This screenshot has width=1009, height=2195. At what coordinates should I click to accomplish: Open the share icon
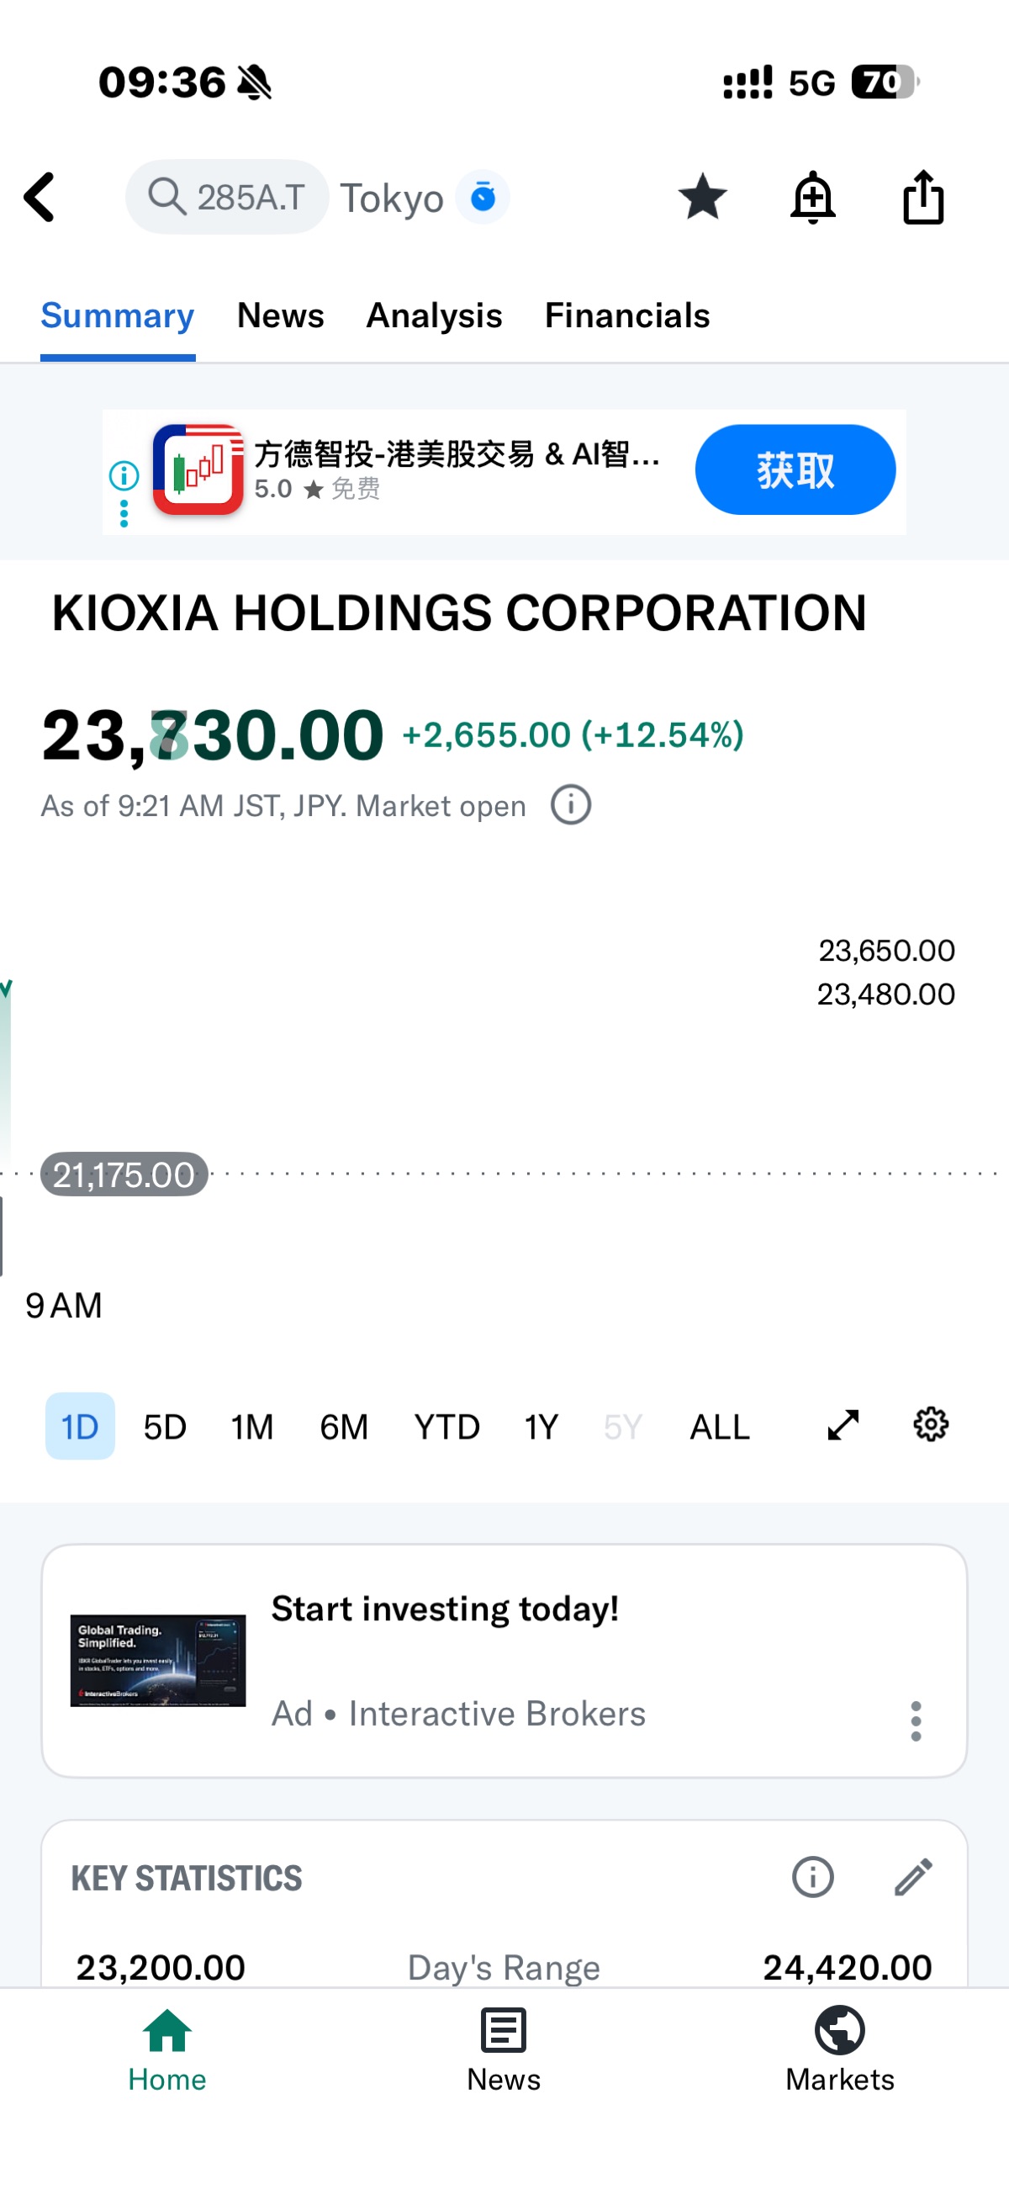tap(922, 197)
